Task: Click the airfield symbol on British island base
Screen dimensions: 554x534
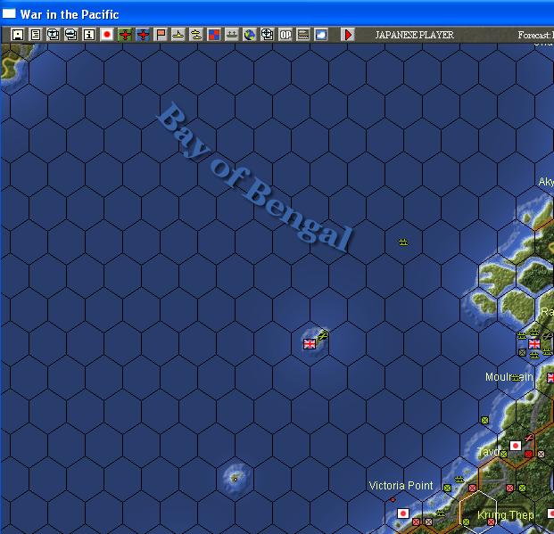Action: click(323, 335)
